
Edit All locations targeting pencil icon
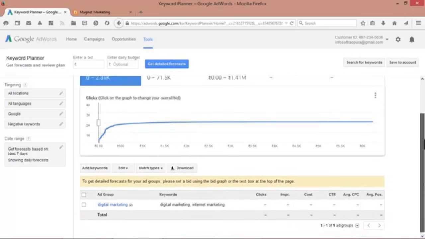[61, 93]
